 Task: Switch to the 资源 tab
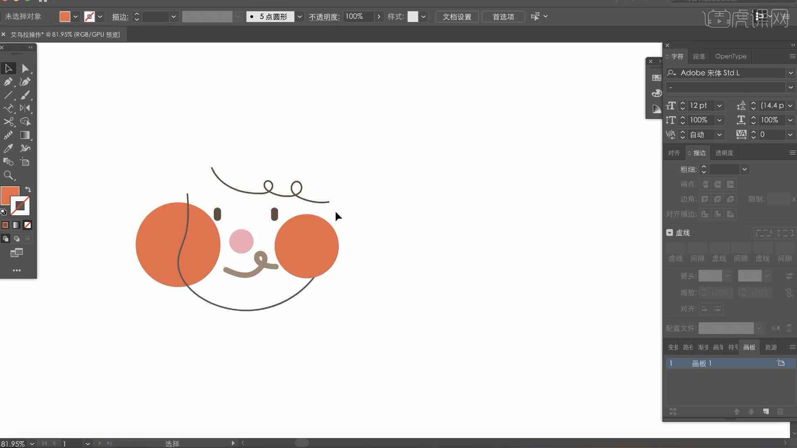click(x=771, y=347)
